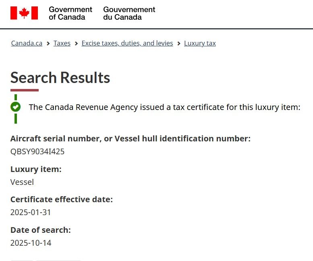The height and width of the screenshot is (261, 313).
Task: Click the search date 2025-10-14
Action: (31, 243)
